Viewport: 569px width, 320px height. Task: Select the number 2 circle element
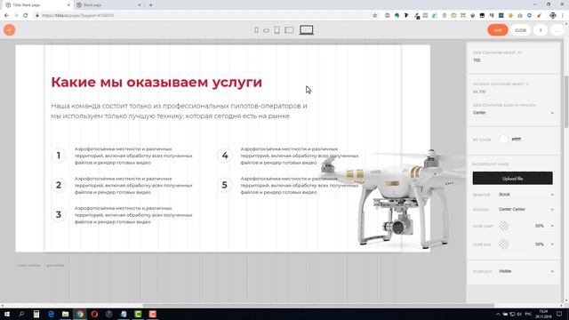59,185
